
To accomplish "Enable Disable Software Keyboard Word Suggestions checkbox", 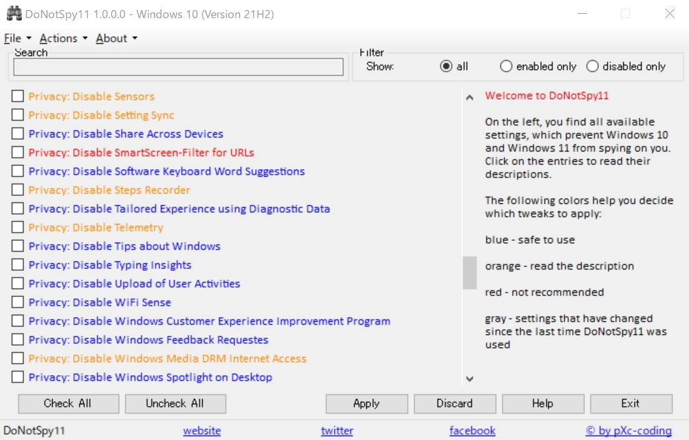I will click(18, 171).
